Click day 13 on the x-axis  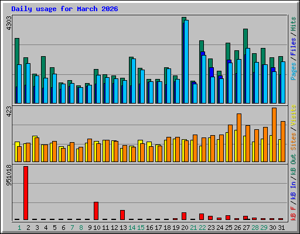click(x=123, y=228)
